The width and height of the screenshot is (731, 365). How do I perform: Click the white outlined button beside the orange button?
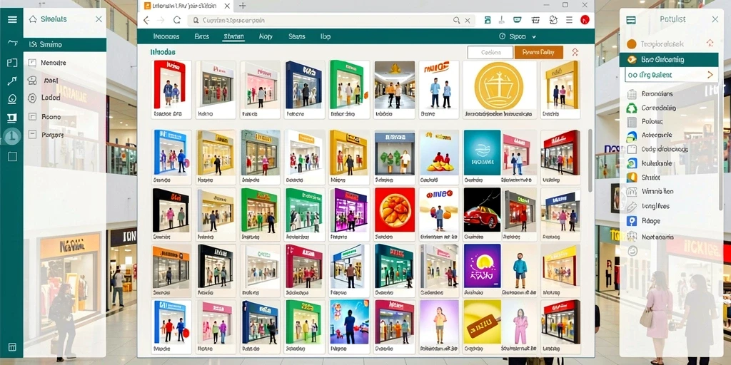(x=490, y=52)
